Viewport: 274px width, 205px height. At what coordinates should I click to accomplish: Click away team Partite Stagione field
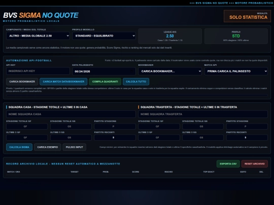247,127
